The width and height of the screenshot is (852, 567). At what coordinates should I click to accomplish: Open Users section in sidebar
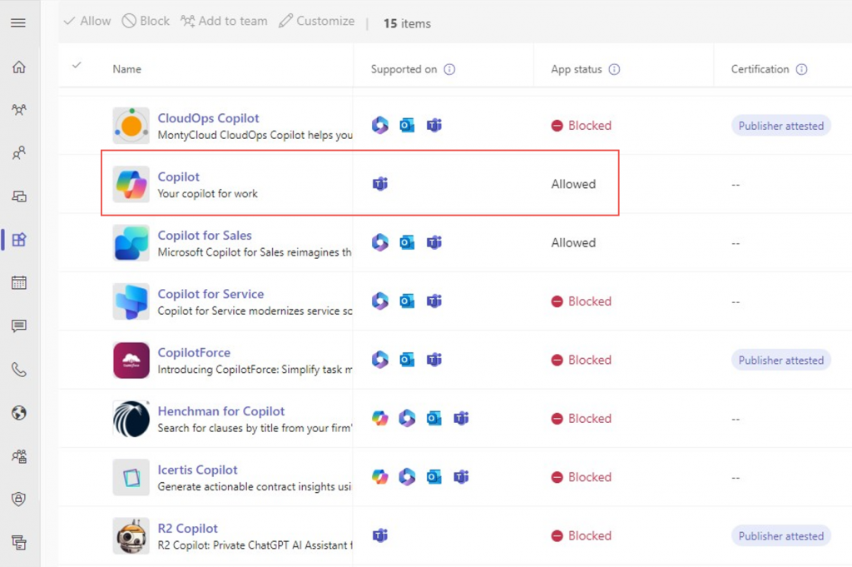click(x=19, y=152)
